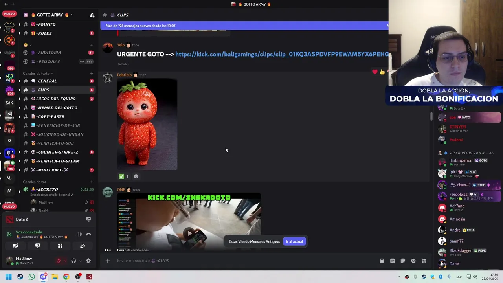503x283 pixels.
Task: Open the apps launcher in message bar
Action: click(424, 261)
